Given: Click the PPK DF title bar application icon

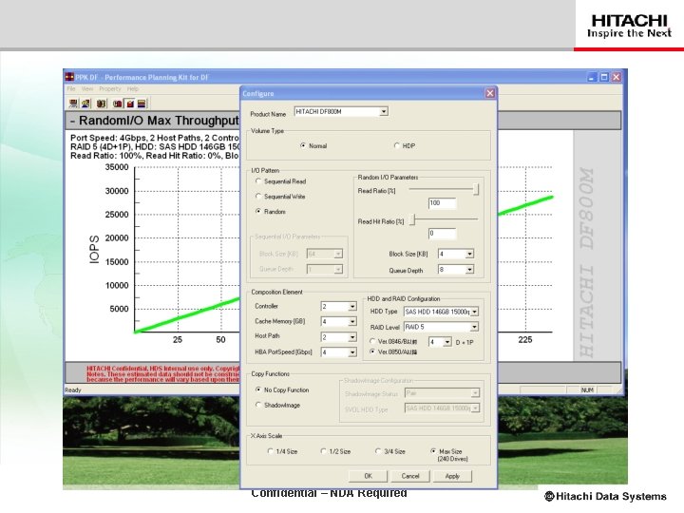Looking at the screenshot, I should (69, 77).
